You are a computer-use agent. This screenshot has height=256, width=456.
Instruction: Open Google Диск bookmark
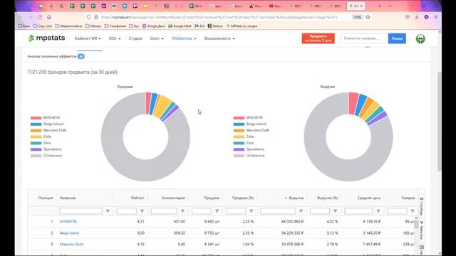154,26
